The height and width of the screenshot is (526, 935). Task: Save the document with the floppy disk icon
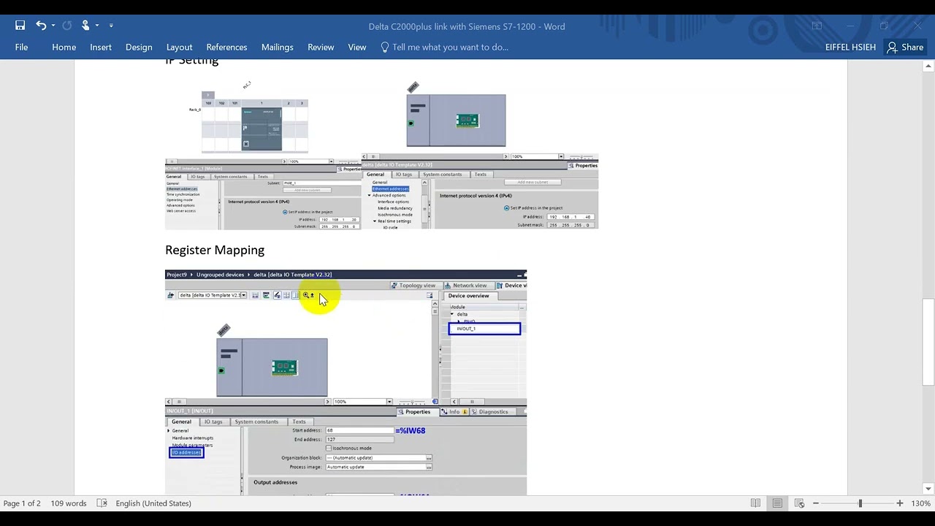tap(20, 26)
